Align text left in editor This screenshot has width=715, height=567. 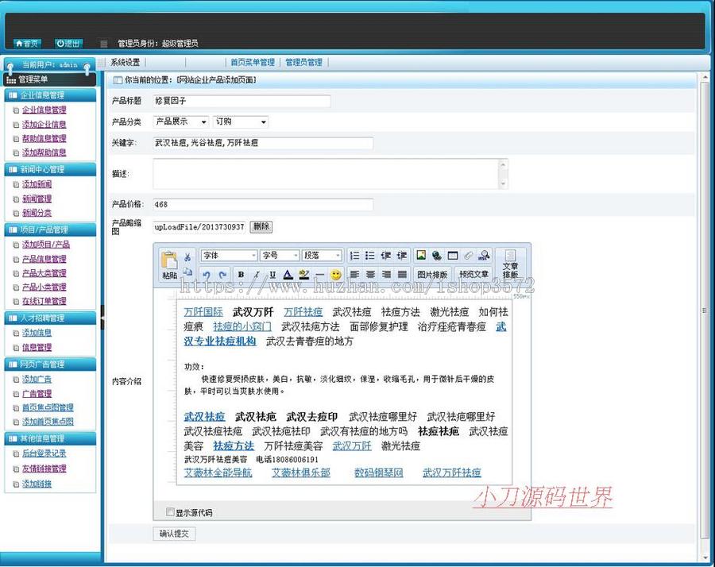pyautogui.click(x=354, y=275)
